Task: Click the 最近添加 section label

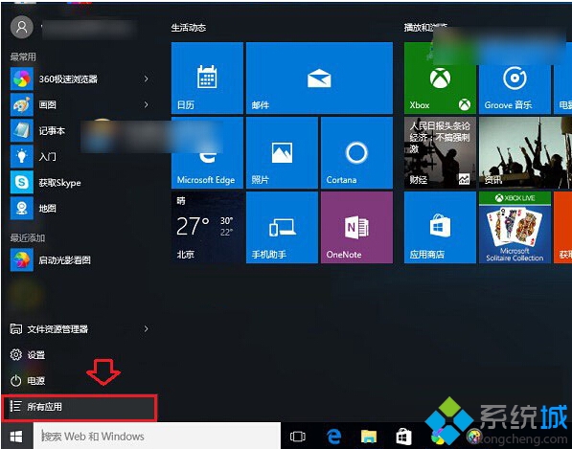Action: (28, 238)
